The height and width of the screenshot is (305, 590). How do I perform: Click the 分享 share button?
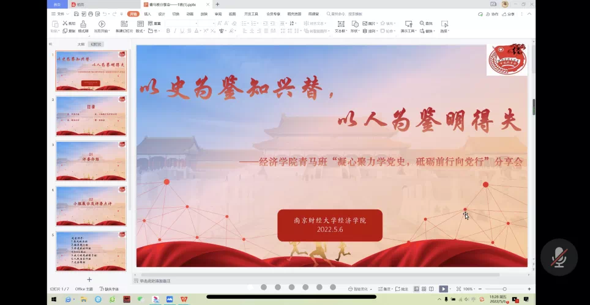pos(510,13)
